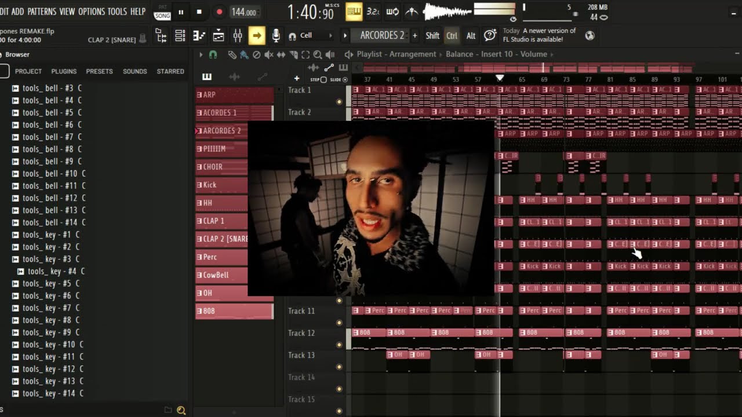The height and width of the screenshot is (417, 742).
Task: Select the Mute tool in playlist
Action: (268, 54)
